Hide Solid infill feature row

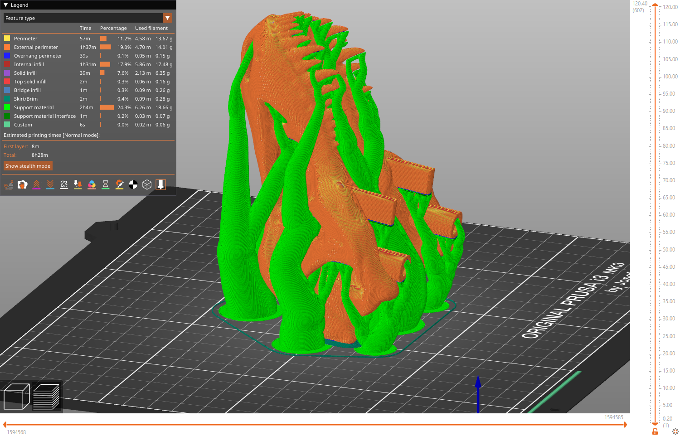(88, 73)
